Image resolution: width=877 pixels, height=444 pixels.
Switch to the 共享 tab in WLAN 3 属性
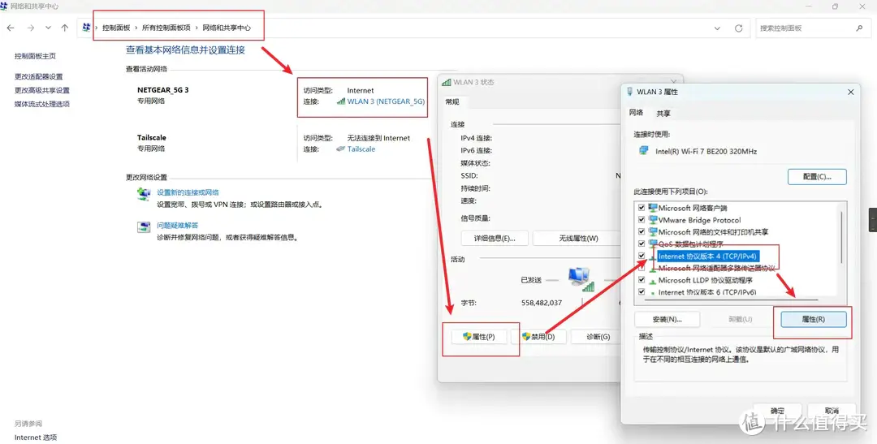point(663,113)
